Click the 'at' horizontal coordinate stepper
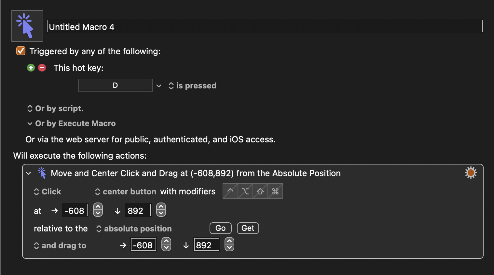This screenshot has height=275, width=494. pyautogui.click(x=98, y=210)
